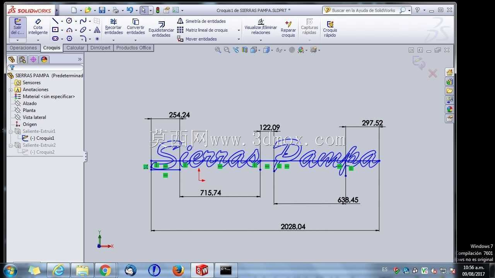Expand the Anotaciones tree node
This screenshot has height=278, width=495.
(x=11, y=90)
